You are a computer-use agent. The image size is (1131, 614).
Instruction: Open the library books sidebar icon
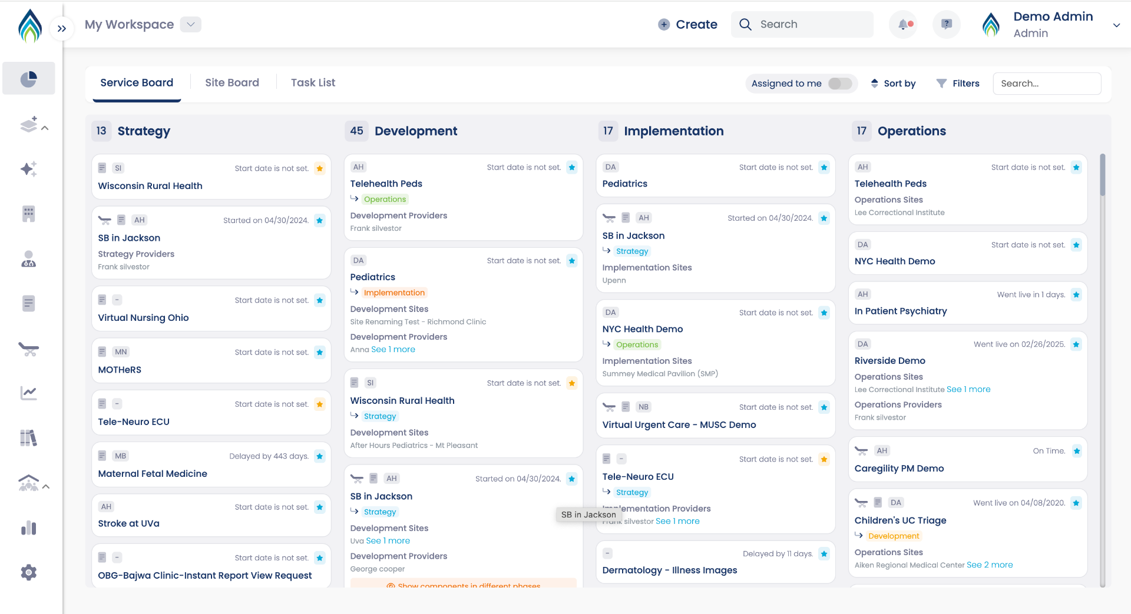tap(28, 438)
